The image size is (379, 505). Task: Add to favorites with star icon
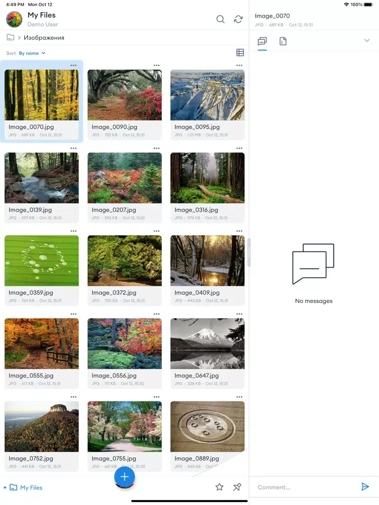click(x=219, y=487)
